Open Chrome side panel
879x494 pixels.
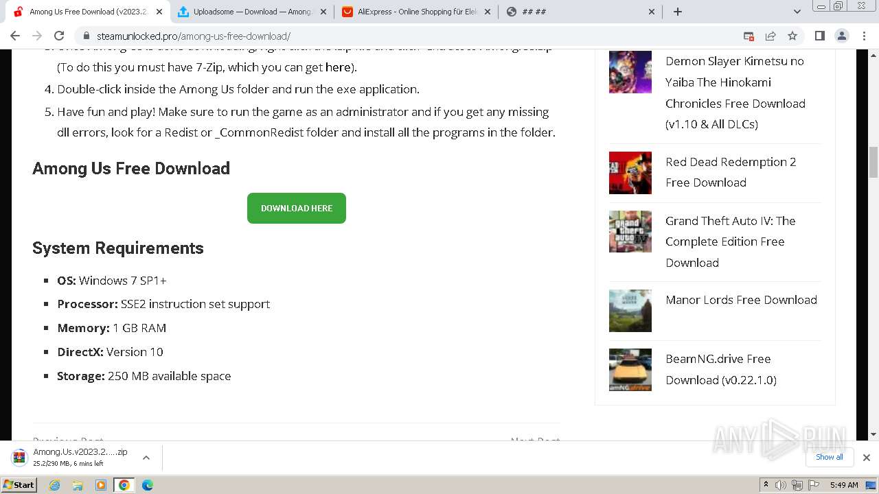819,36
